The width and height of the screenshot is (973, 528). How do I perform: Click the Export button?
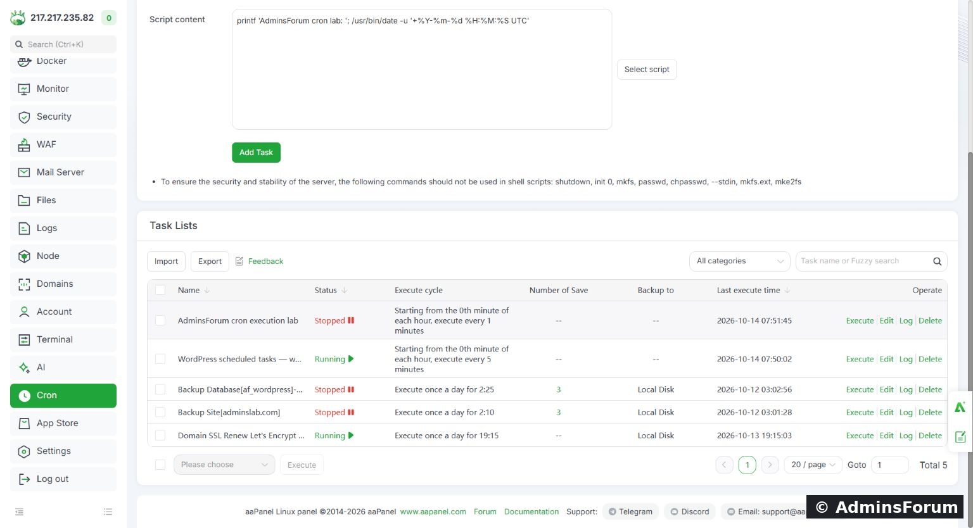tap(210, 261)
